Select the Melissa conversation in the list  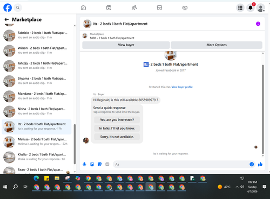37,142
